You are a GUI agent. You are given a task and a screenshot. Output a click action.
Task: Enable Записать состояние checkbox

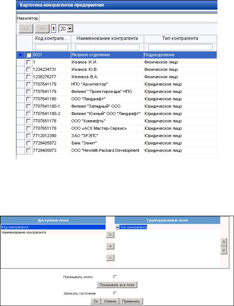click(115, 293)
